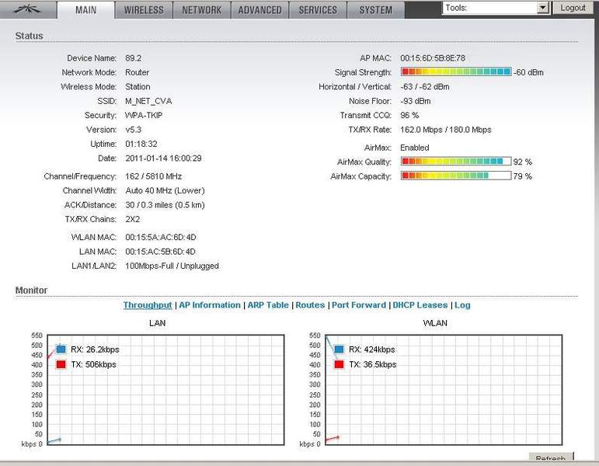Click the AirMax Quality bar
The height and width of the screenshot is (466, 599).
point(456,162)
